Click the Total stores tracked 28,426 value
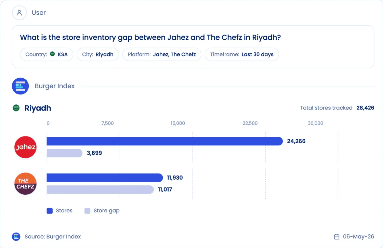This screenshot has height=248, width=383. click(365, 108)
